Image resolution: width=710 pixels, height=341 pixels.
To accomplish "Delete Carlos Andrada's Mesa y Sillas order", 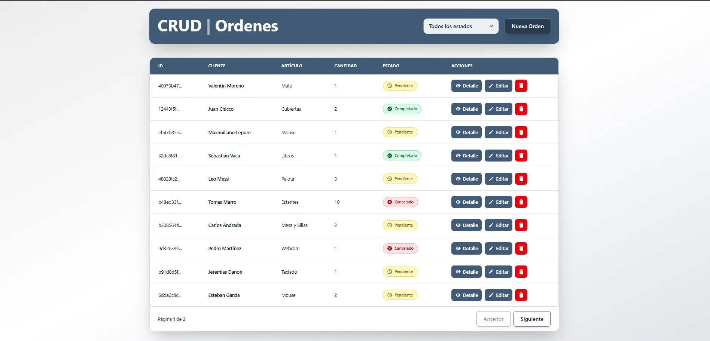I will (521, 225).
